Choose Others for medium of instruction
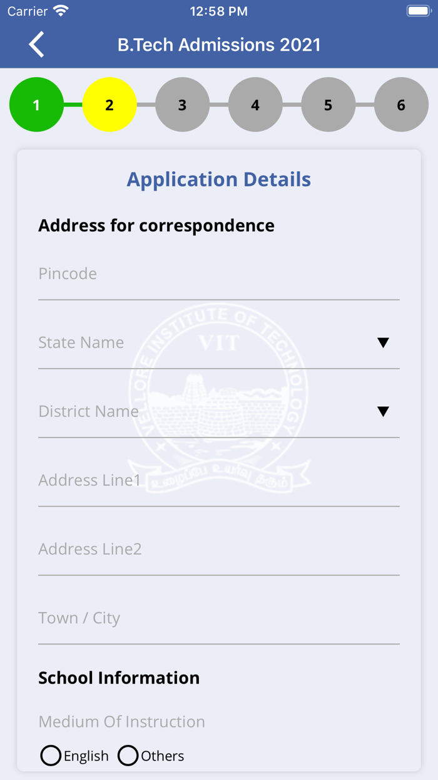This screenshot has width=438, height=780. pos(128,756)
